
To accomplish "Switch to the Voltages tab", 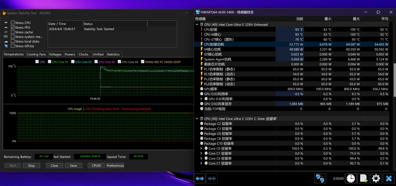I will (x=55, y=54).
